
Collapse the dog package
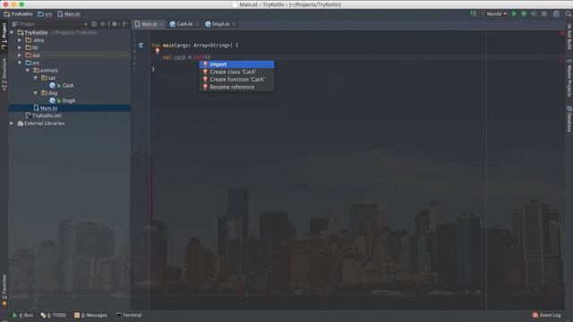pyautogui.click(x=36, y=93)
